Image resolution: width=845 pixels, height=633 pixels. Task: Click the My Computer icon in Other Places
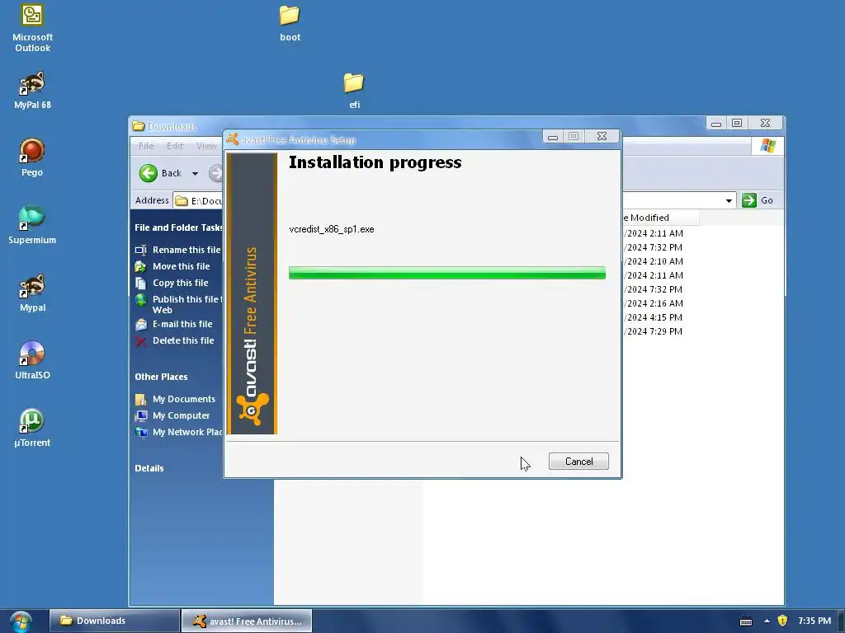pyautogui.click(x=141, y=415)
